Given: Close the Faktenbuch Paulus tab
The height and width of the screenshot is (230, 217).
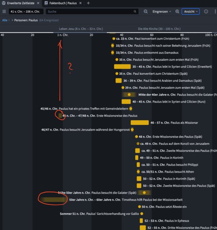Looking at the screenshot, I should [80, 3].
